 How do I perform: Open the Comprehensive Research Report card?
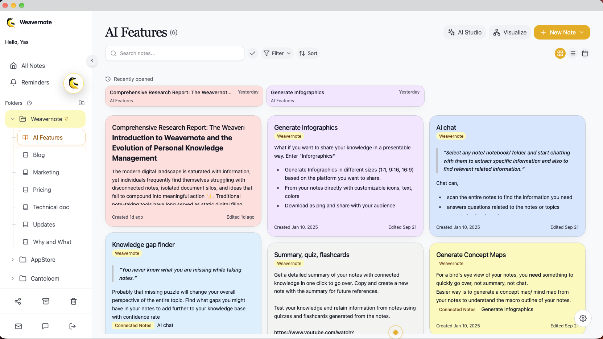183,171
